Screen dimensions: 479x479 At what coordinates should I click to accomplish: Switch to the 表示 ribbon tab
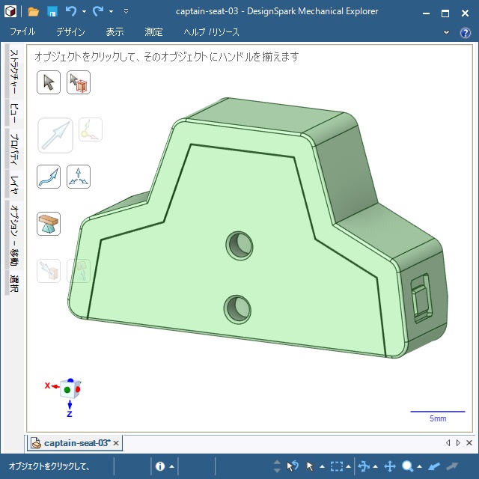[115, 31]
